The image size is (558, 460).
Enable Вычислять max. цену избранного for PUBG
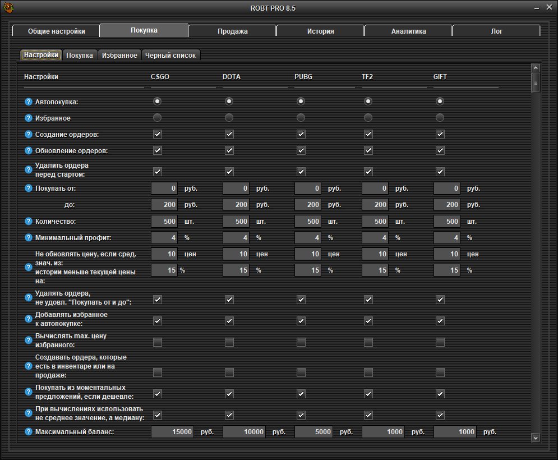coord(301,342)
